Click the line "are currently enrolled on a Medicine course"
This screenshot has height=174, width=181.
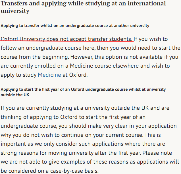pos(85,66)
